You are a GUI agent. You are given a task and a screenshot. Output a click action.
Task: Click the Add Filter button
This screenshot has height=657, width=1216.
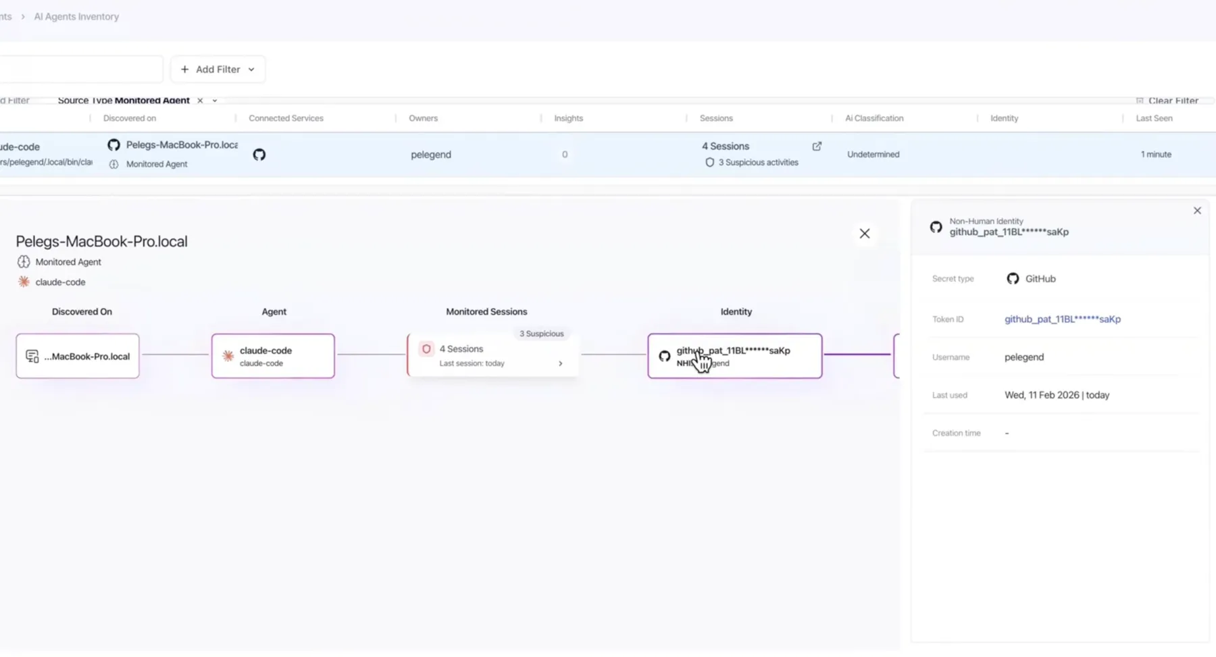[x=218, y=70]
